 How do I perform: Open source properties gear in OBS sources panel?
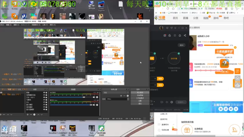[x=34, y=114]
